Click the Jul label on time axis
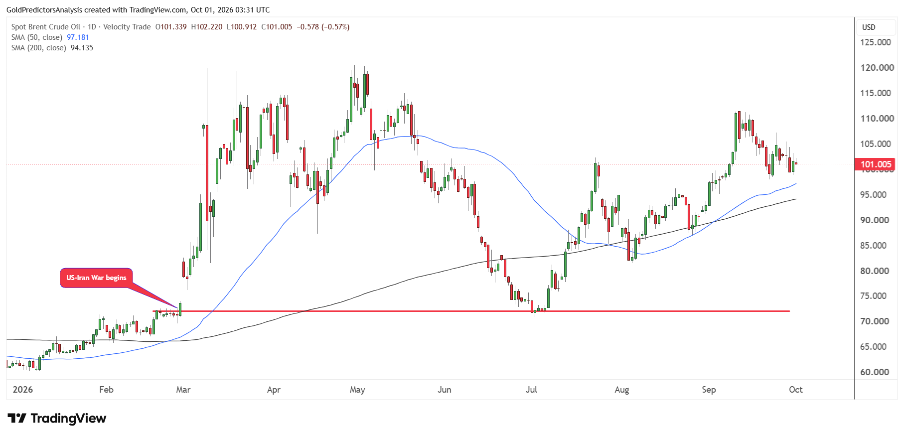This screenshot has width=904, height=437. (531, 390)
